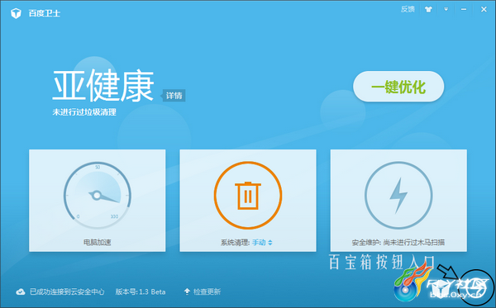Click the 亚健康 health status heading
The height and width of the screenshot is (308, 496).
pyautogui.click(x=103, y=85)
